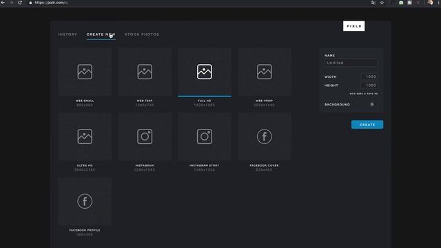
Task: Bookmark this page with star icon
Action: 382,3
